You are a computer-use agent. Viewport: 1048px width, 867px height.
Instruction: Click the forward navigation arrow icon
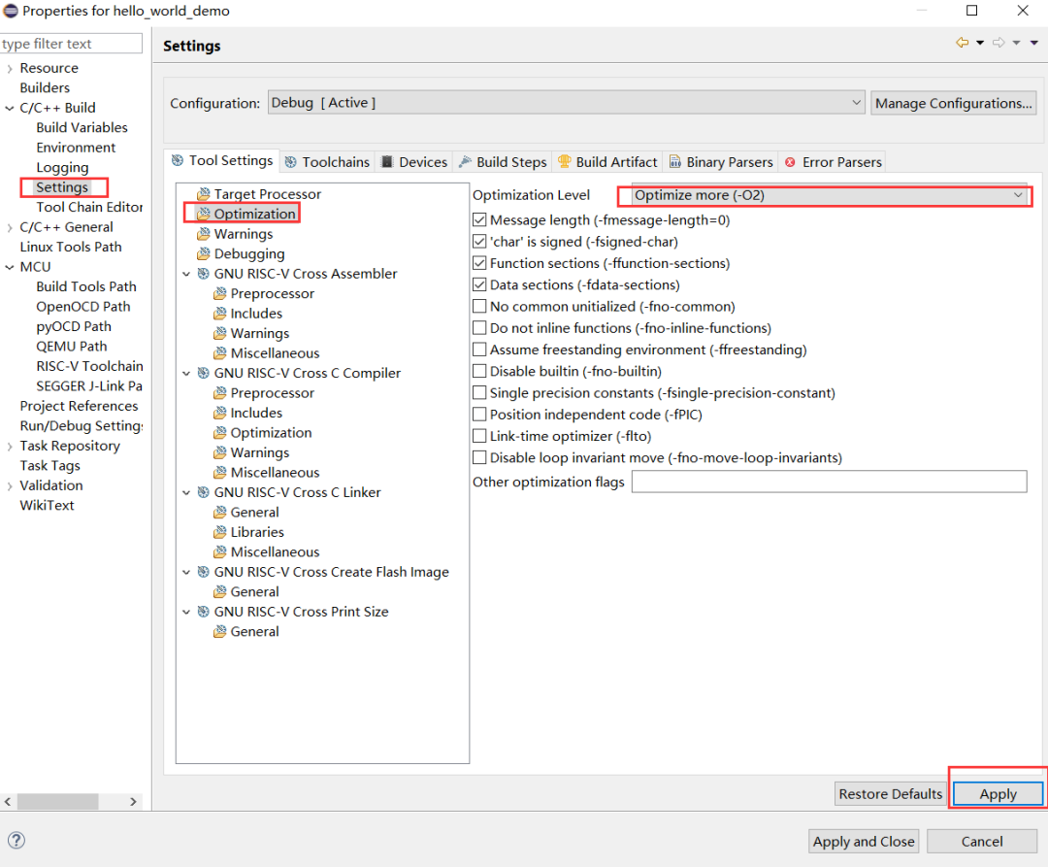[x=999, y=43]
